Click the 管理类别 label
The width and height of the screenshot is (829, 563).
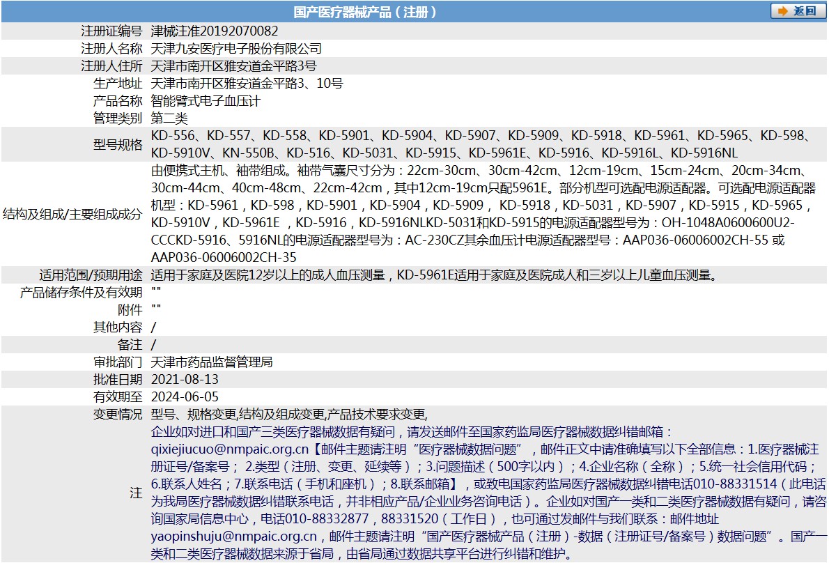click(118, 118)
